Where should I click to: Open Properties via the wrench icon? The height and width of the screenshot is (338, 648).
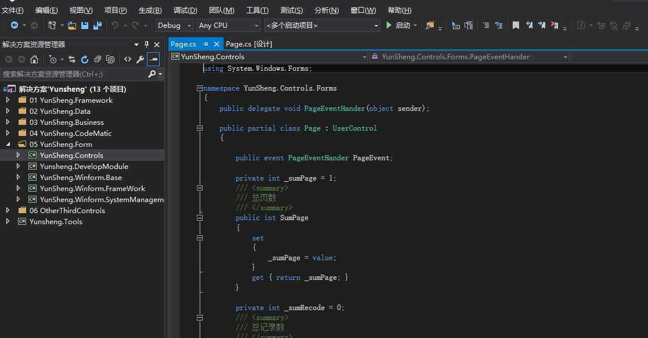pos(140,59)
